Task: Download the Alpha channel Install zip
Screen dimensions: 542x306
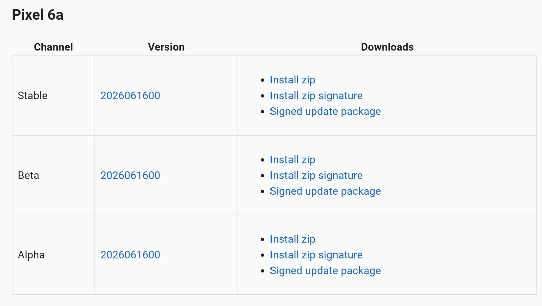Action: pos(292,239)
